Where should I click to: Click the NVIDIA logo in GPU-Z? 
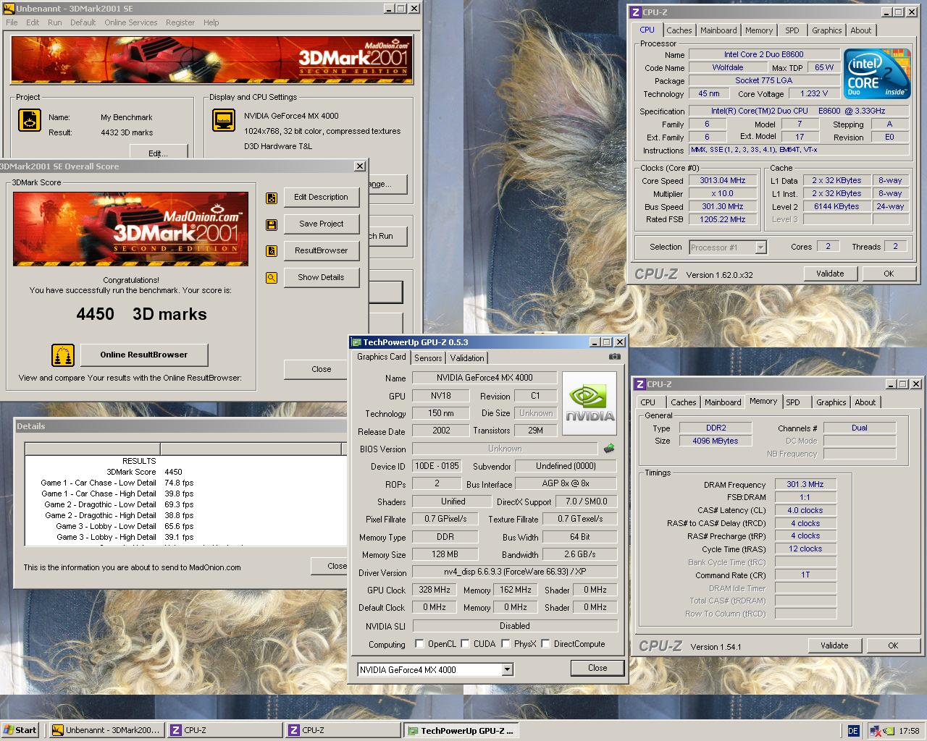(x=590, y=403)
